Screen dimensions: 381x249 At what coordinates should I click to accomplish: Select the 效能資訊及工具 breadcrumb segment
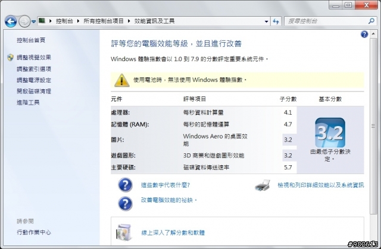pos(154,21)
